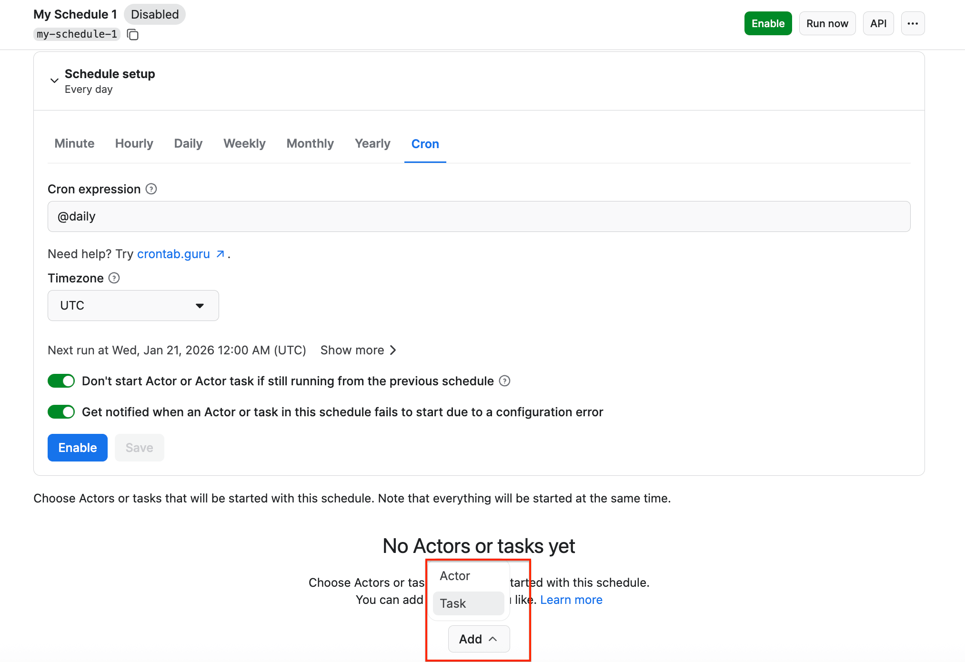Click the Cron expression input field
965x662 pixels.
point(478,217)
